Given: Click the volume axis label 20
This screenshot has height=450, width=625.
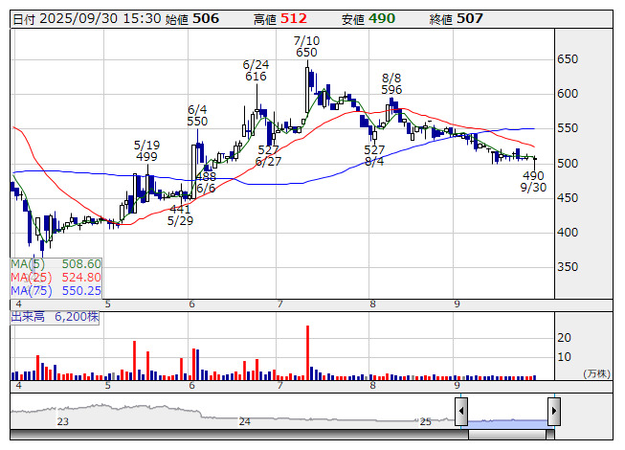Looking at the screenshot, I should pos(564,338).
